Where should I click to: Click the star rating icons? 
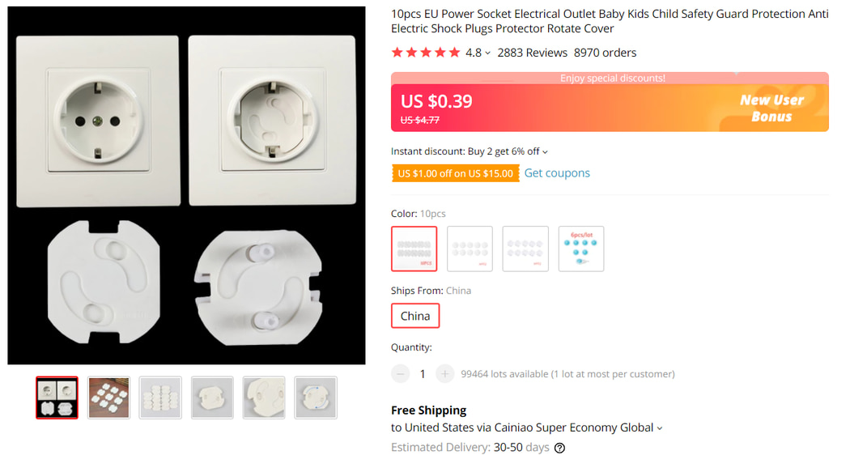coord(426,53)
